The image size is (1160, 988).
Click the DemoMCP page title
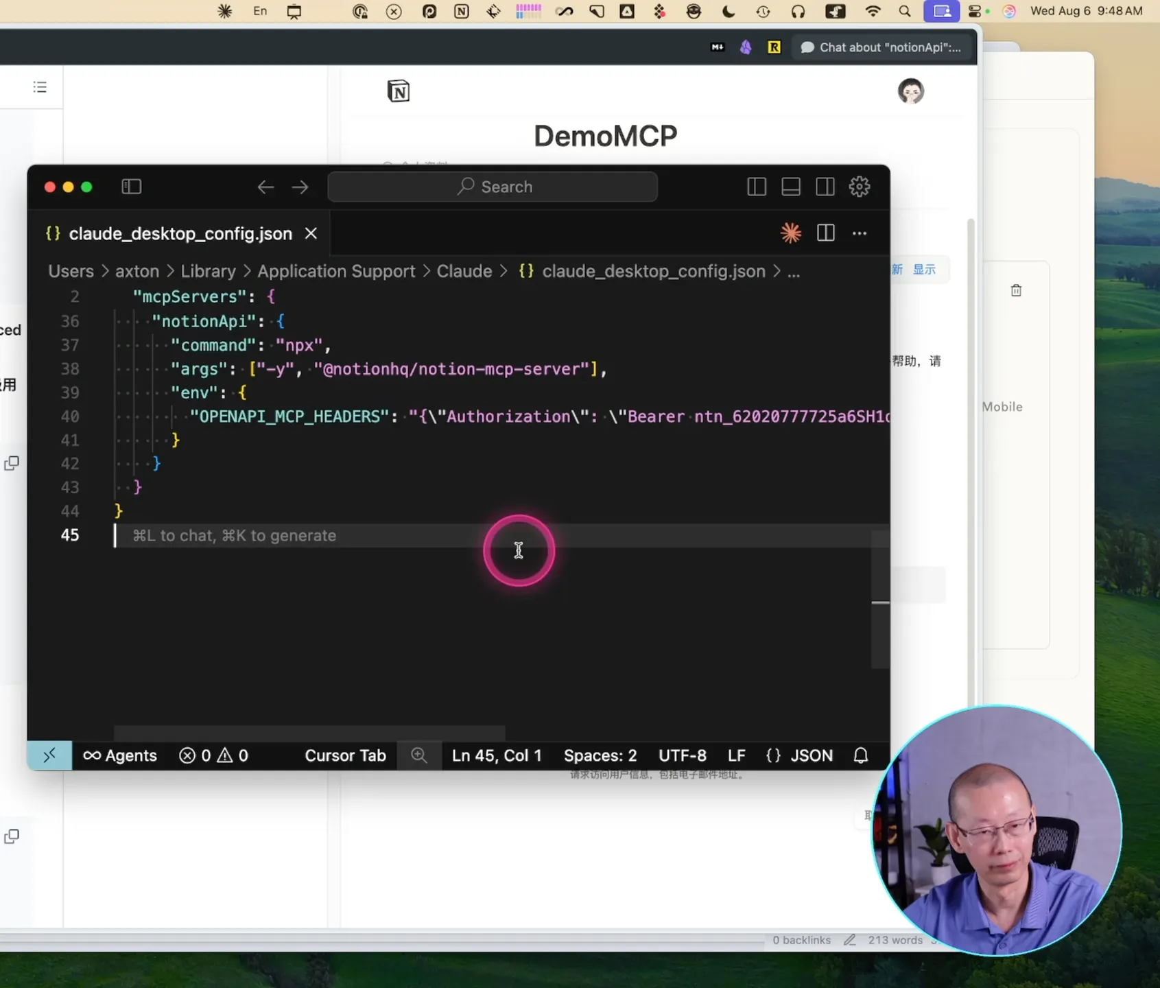pyautogui.click(x=606, y=136)
